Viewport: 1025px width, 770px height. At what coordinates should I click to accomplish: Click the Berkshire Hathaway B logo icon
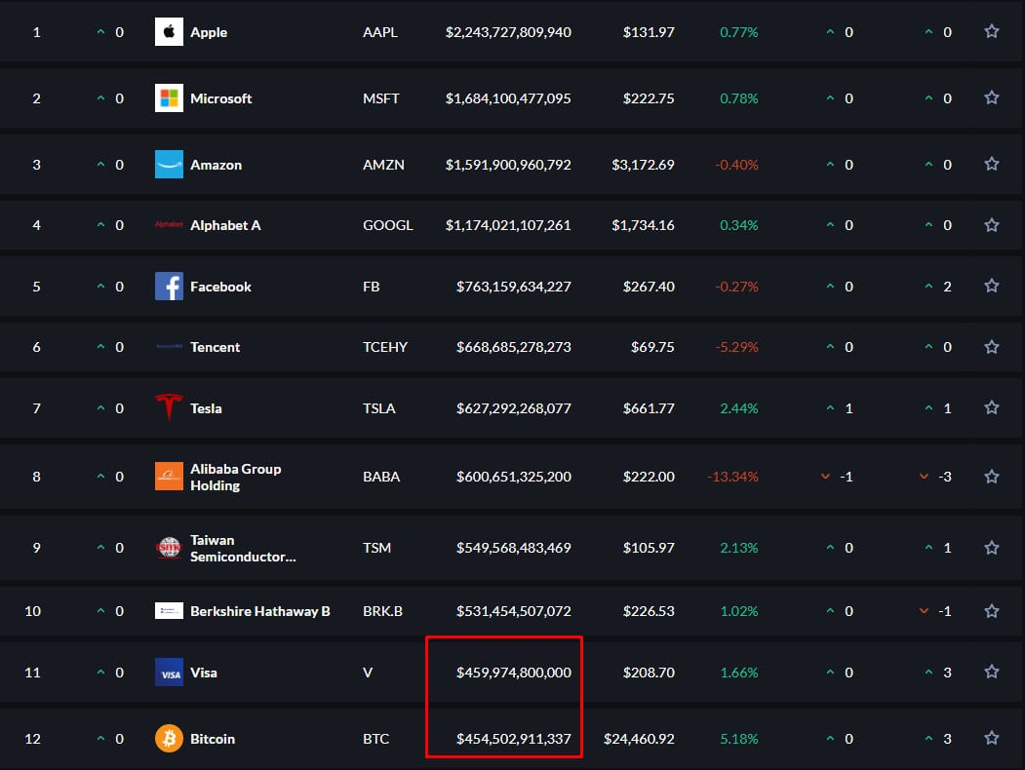169,611
